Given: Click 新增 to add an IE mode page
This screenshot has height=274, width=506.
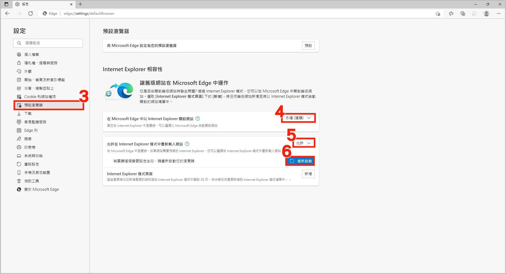Looking at the screenshot, I should pos(308,174).
